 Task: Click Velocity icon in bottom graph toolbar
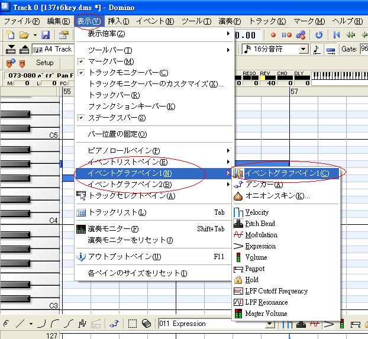coord(288,324)
